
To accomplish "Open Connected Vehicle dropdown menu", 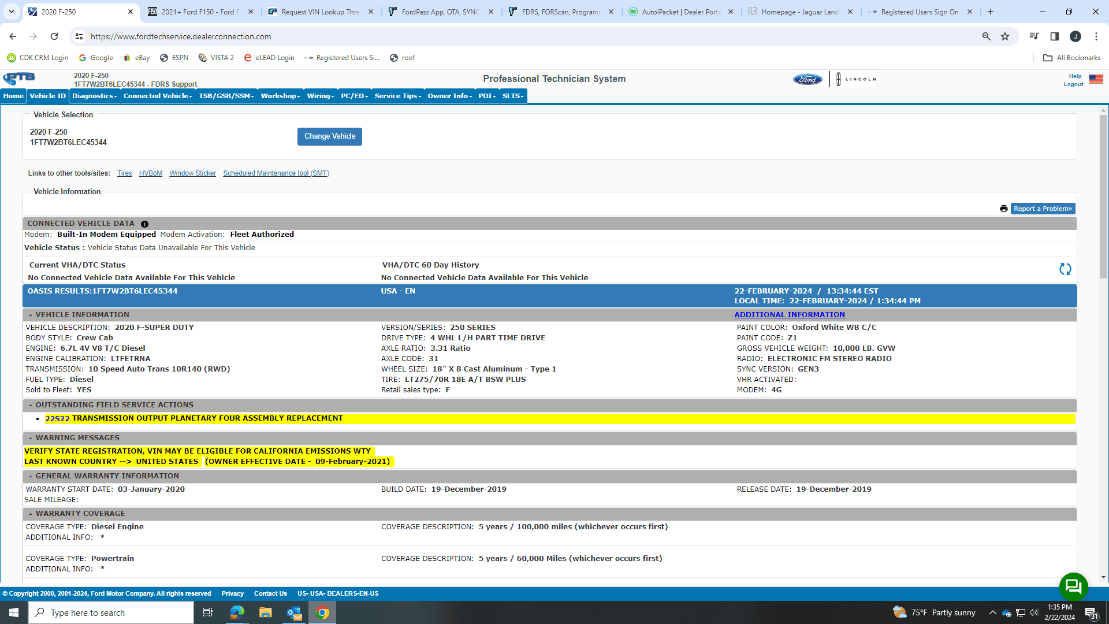I will 158,96.
